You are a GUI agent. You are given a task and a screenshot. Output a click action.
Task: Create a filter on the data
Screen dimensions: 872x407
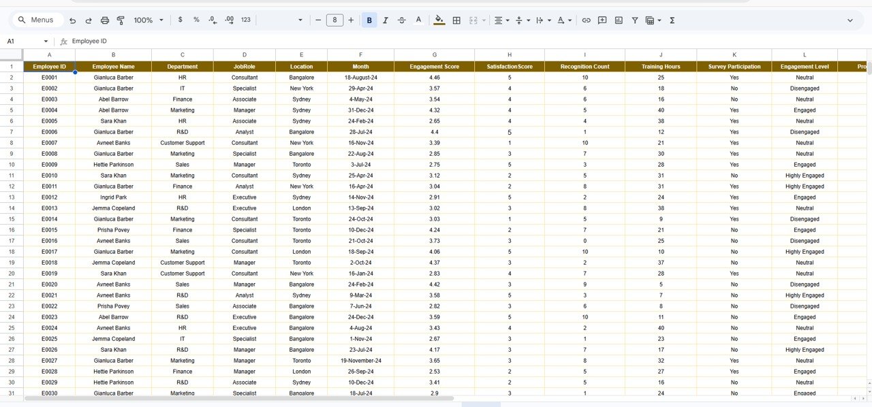[634, 20]
